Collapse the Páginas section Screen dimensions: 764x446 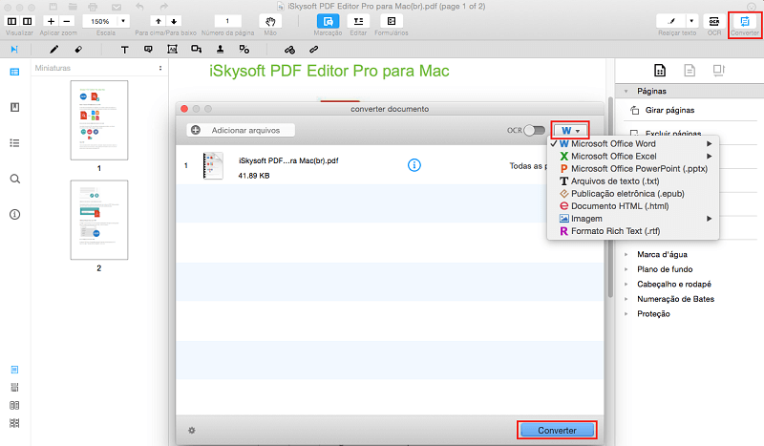pos(626,91)
